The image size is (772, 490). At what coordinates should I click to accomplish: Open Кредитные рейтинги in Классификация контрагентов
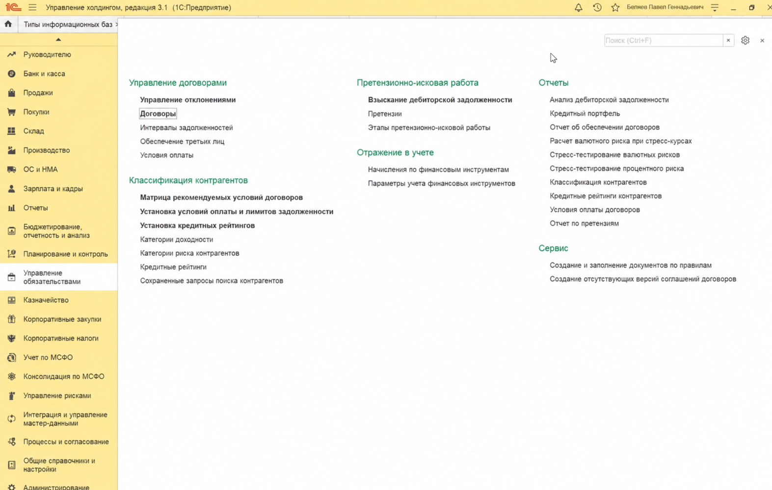(x=173, y=267)
